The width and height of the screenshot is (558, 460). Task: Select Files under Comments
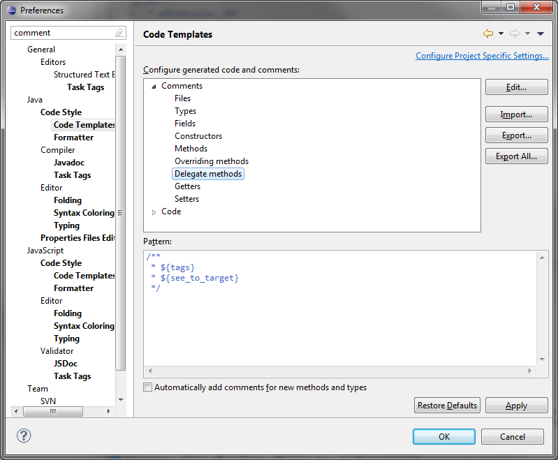[x=182, y=98]
